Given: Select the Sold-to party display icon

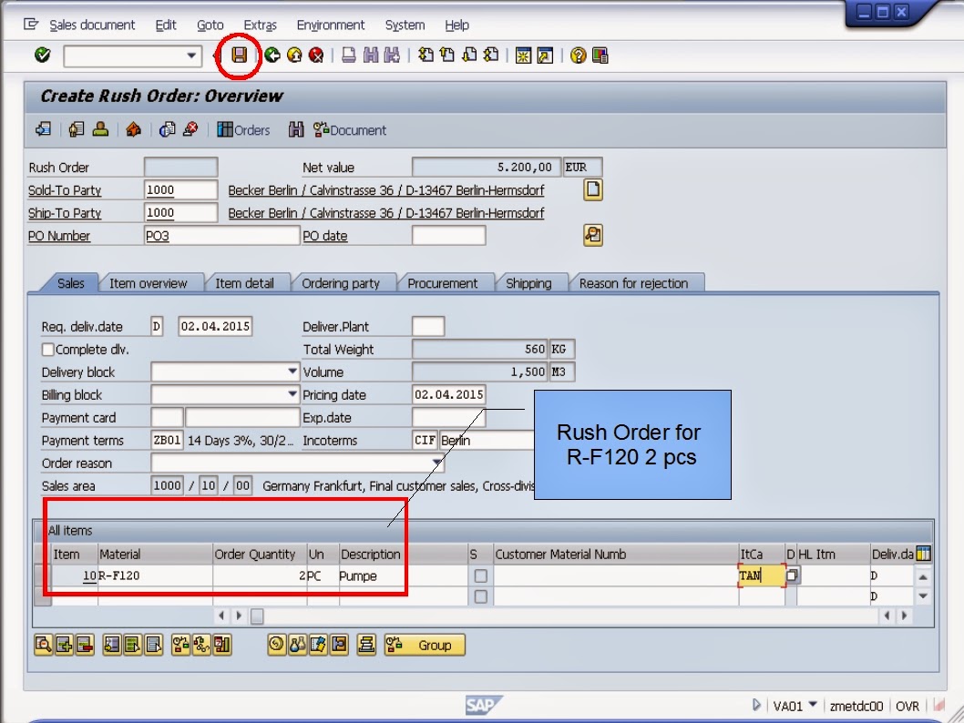Looking at the screenshot, I should [x=592, y=235].
